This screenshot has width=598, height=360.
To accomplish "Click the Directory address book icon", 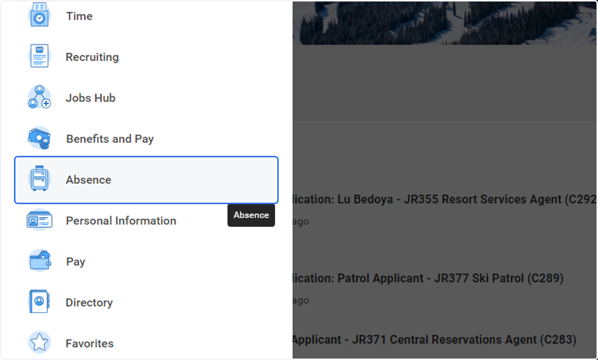I will pyautogui.click(x=39, y=302).
